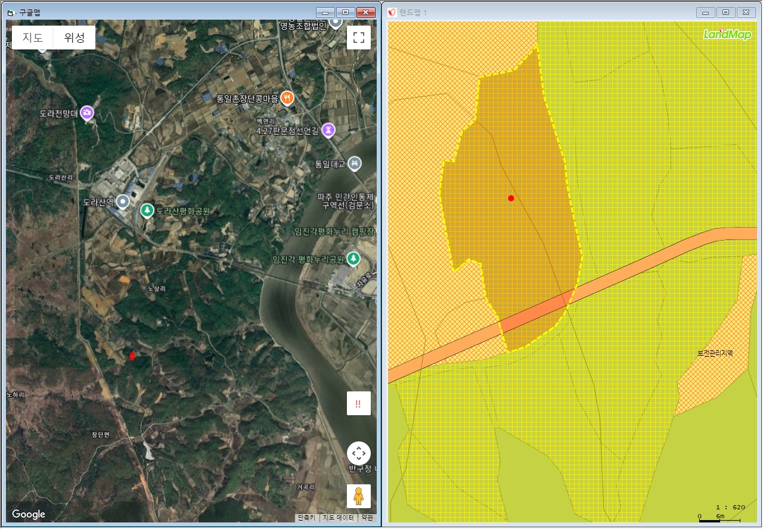Click the red dot in the LandMap parcel
The height and width of the screenshot is (529, 763).
[511, 198]
